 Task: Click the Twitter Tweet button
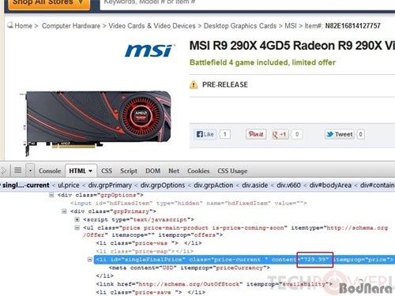tap(340, 134)
